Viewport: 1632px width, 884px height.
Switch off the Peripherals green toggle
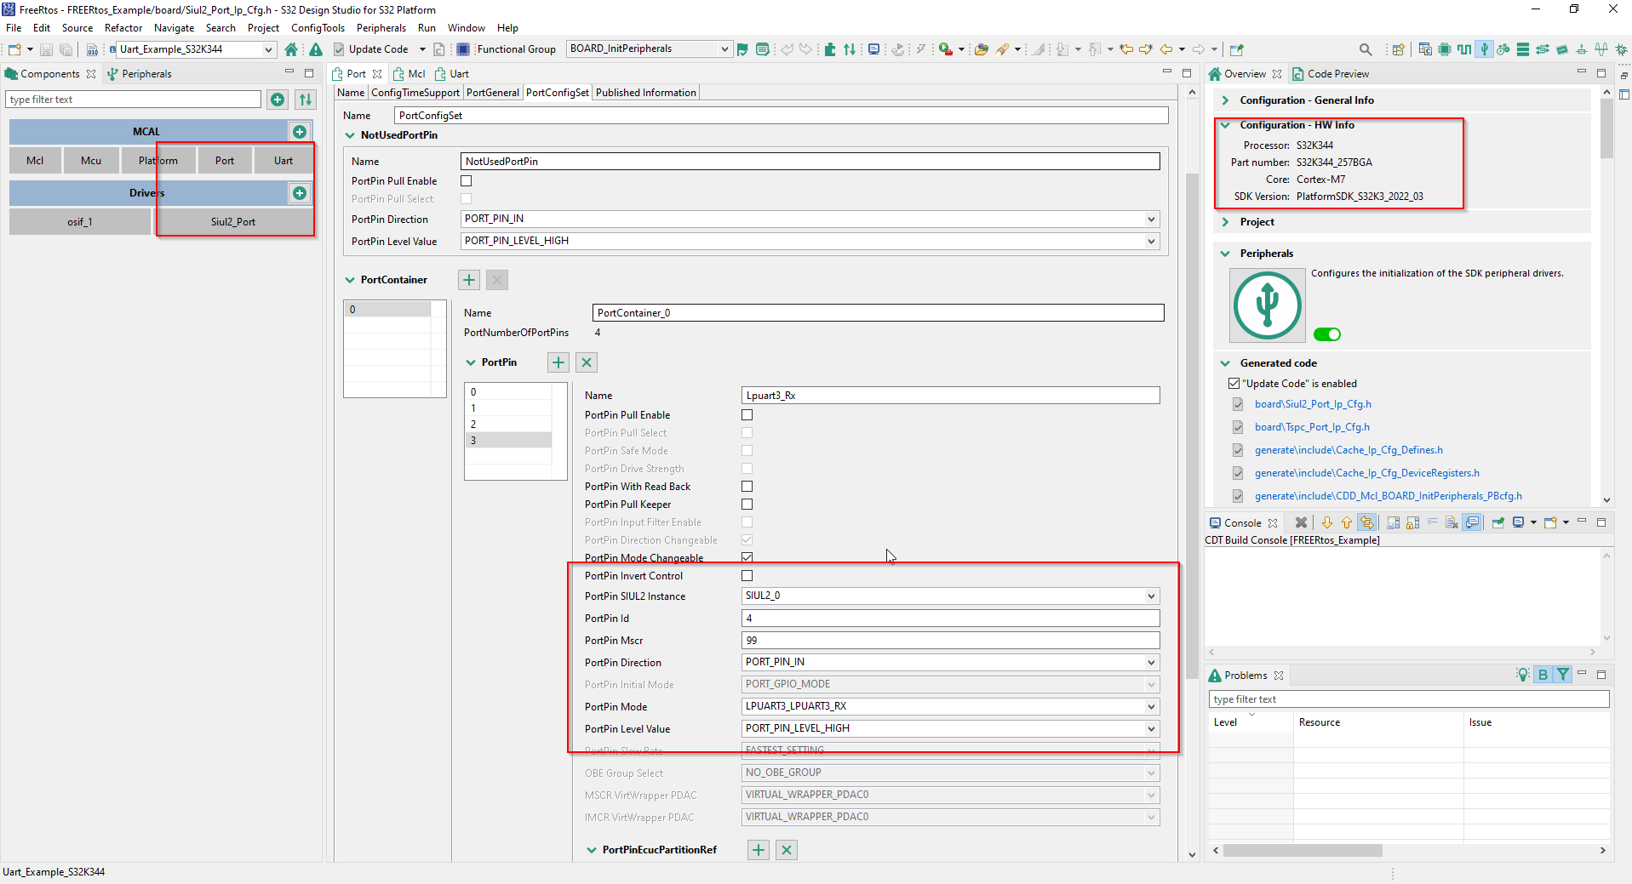[1327, 334]
